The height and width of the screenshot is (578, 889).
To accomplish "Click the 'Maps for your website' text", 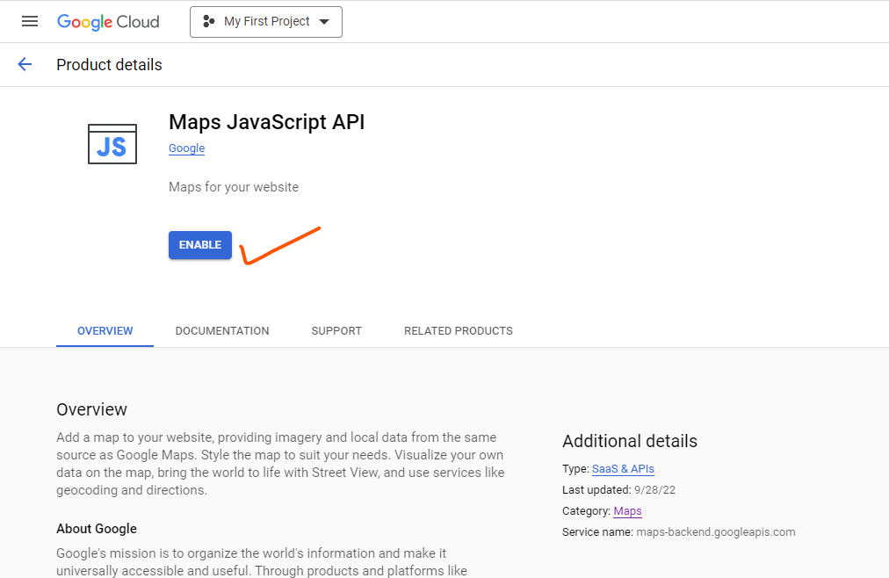I will (234, 187).
